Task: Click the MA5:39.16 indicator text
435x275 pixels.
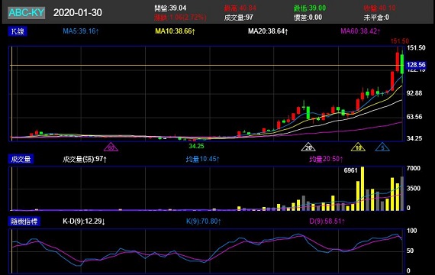Action: 81,31
